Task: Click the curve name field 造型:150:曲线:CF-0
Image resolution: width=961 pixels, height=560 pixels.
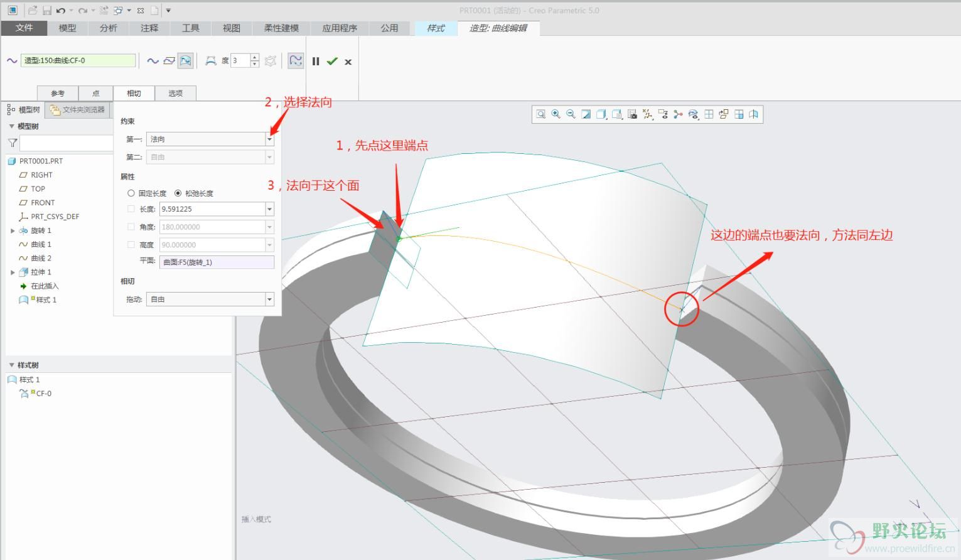Action: (78, 61)
